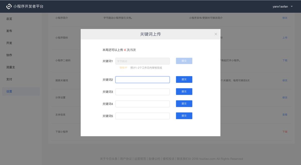The height and width of the screenshot is (165, 301).
Task: Open the 用户协议 footer link
Action: point(126,159)
